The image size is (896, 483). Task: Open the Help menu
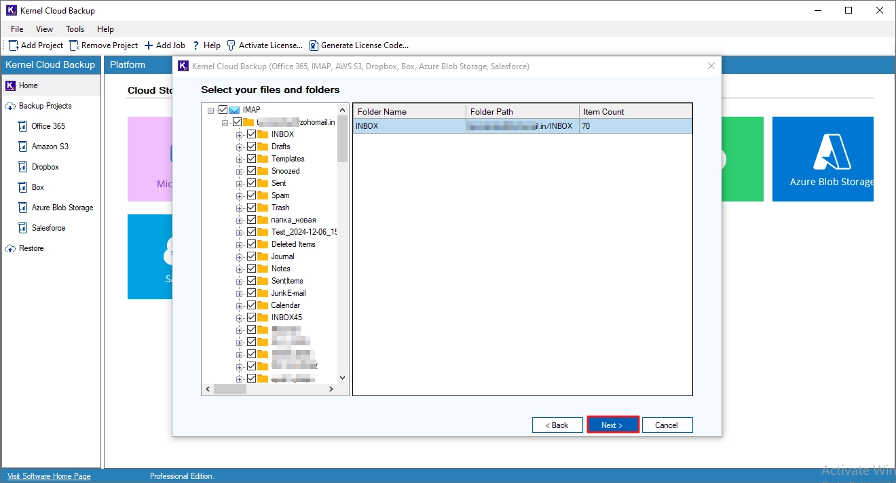[105, 29]
